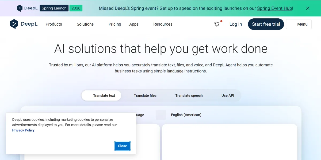Switch to the Translate files tab
This screenshot has width=321, height=160.
point(145,95)
